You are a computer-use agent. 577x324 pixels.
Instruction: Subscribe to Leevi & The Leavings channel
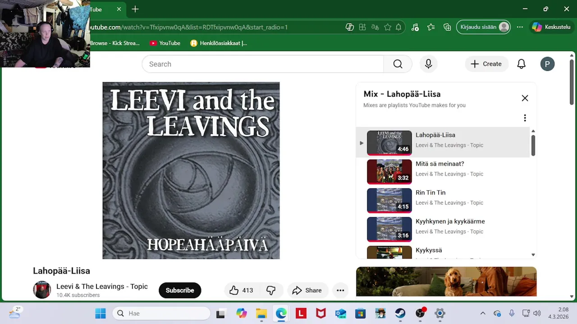point(180,290)
